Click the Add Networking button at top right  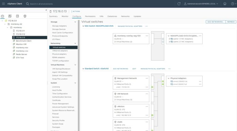coord(216,22)
